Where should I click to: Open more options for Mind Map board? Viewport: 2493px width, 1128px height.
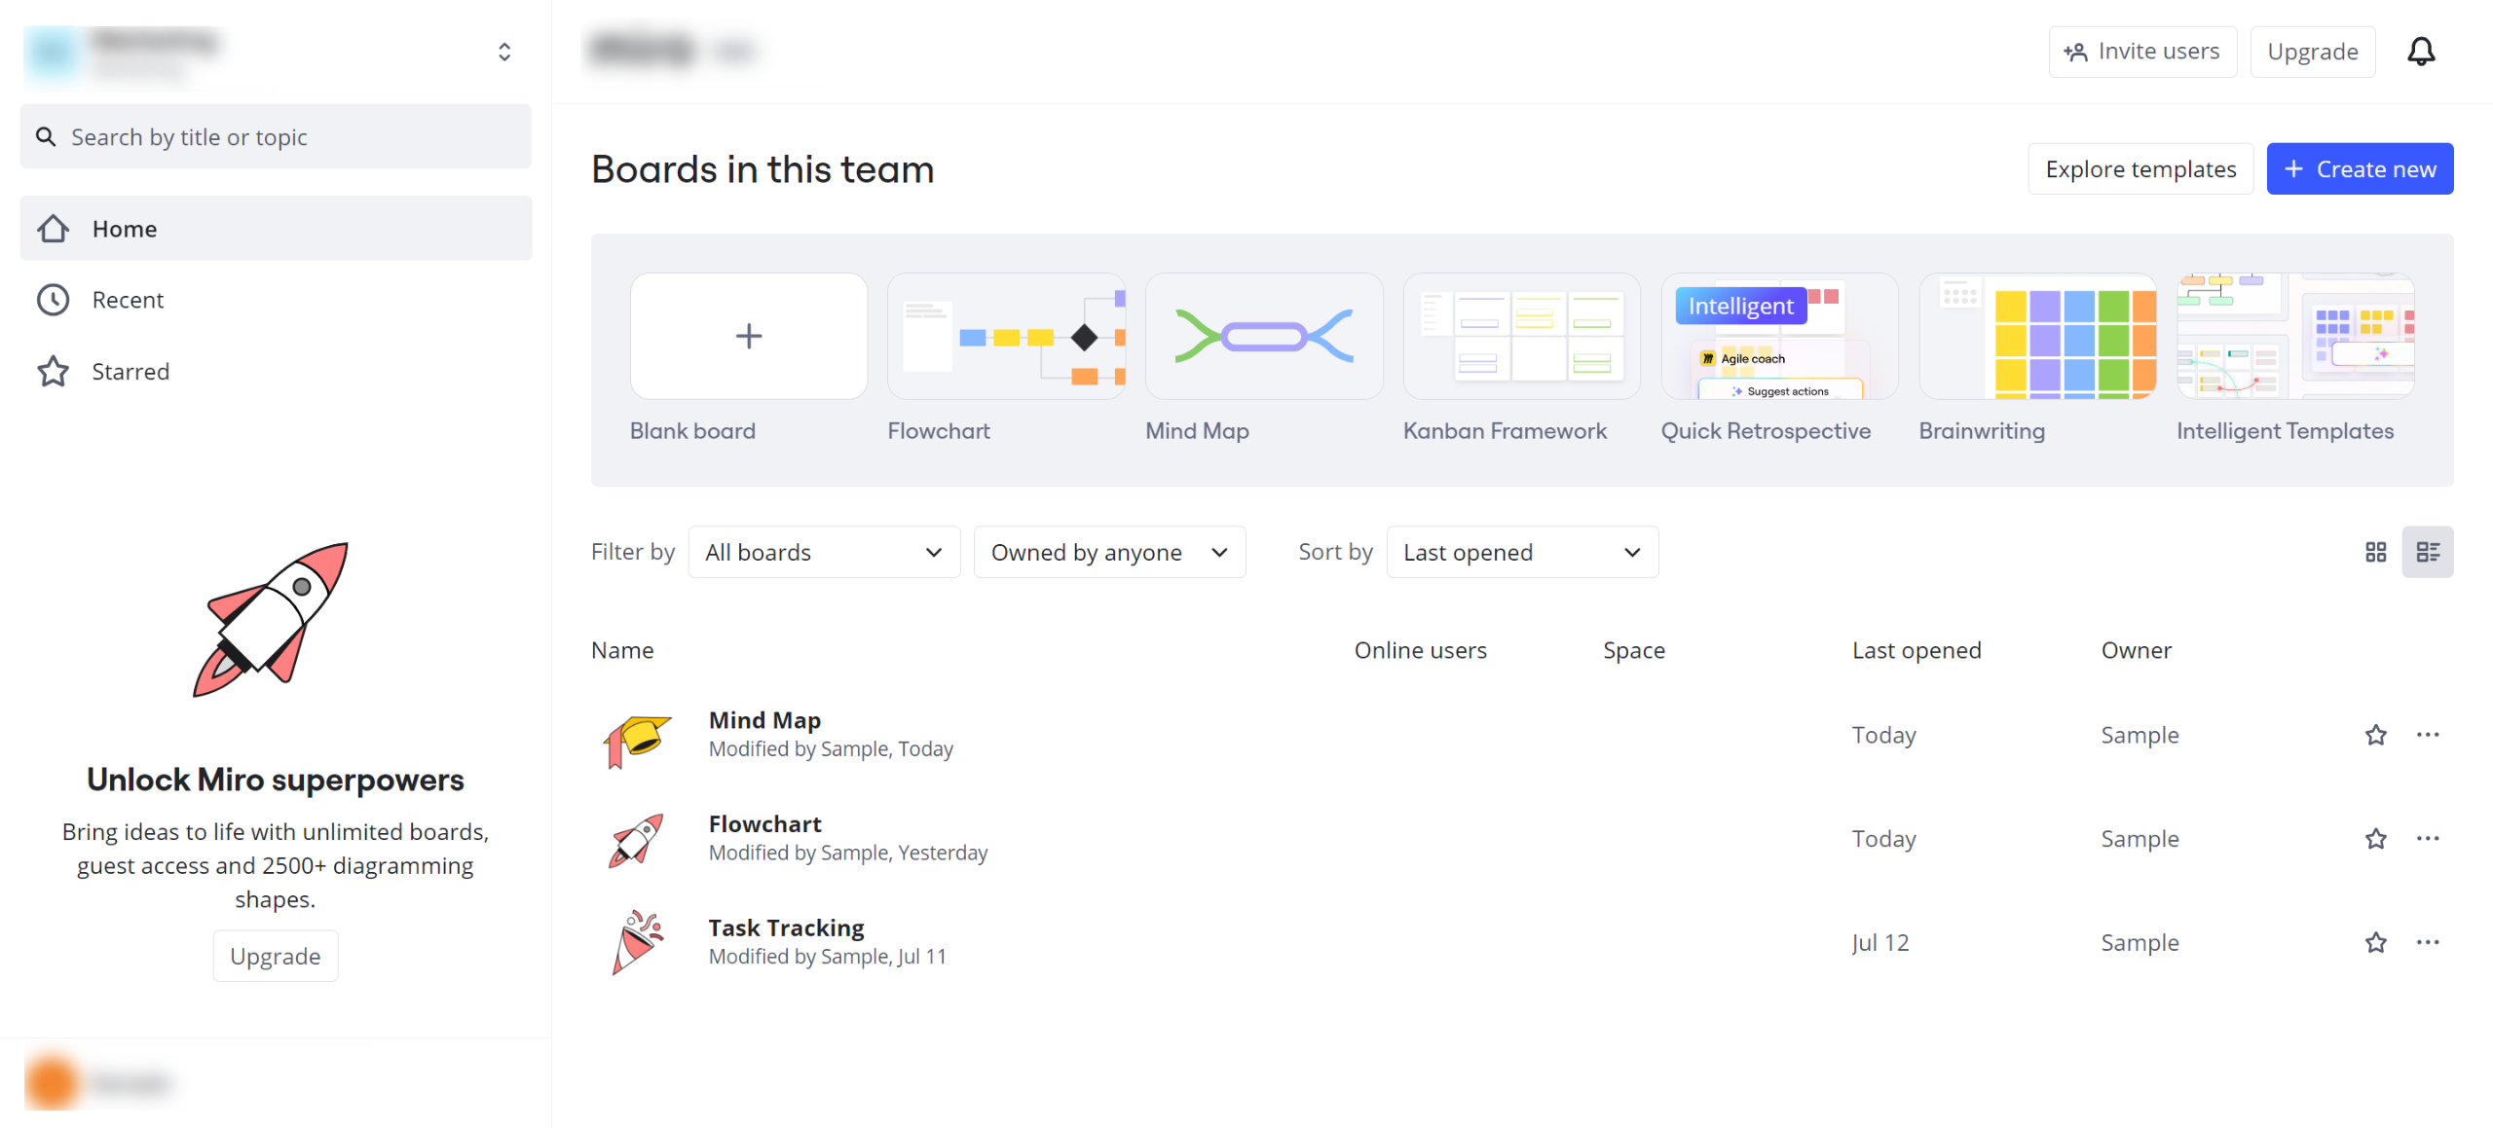[x=2427, y=735]
